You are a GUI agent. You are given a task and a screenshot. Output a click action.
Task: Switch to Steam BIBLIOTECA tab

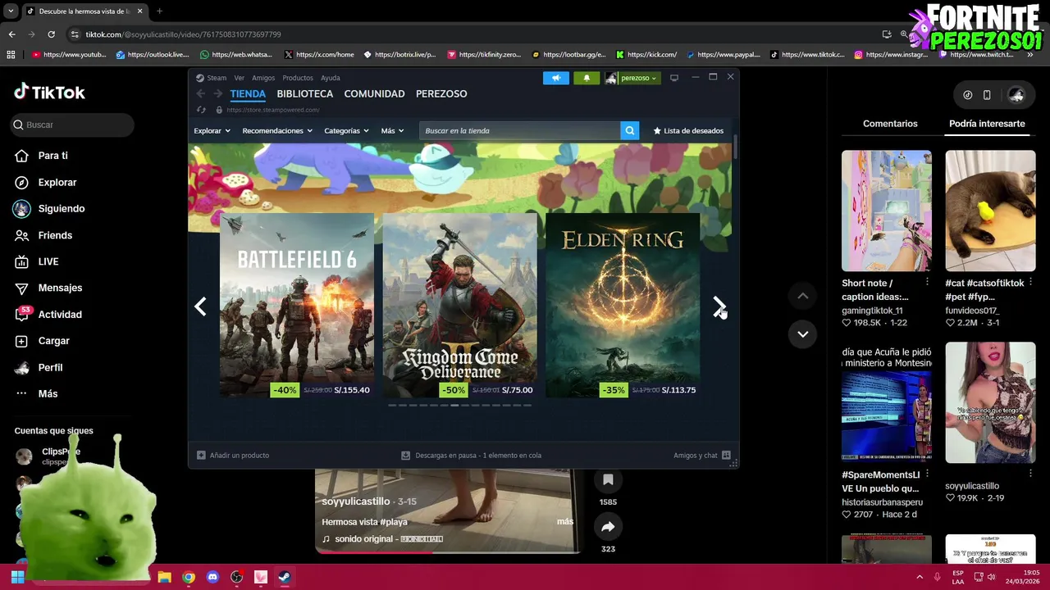[x=304, y=94]
